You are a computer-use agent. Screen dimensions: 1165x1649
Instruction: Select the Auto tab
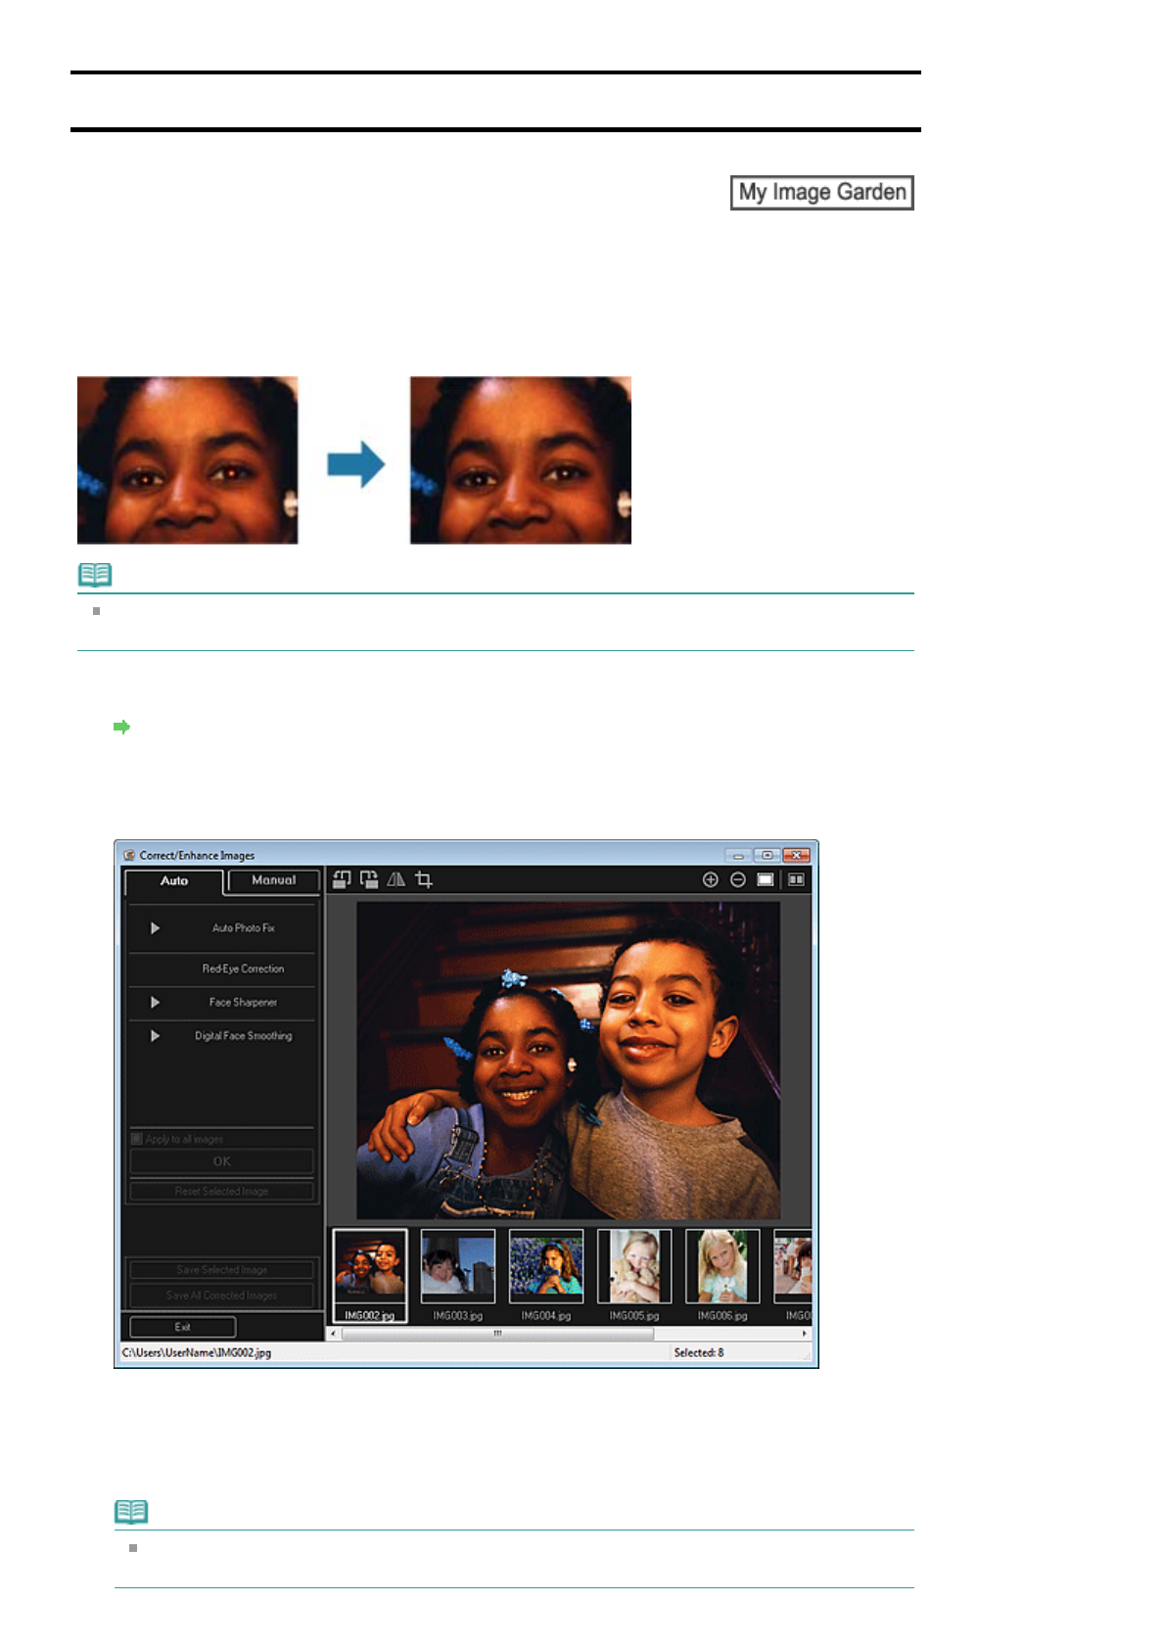click(x=174, y=880)
